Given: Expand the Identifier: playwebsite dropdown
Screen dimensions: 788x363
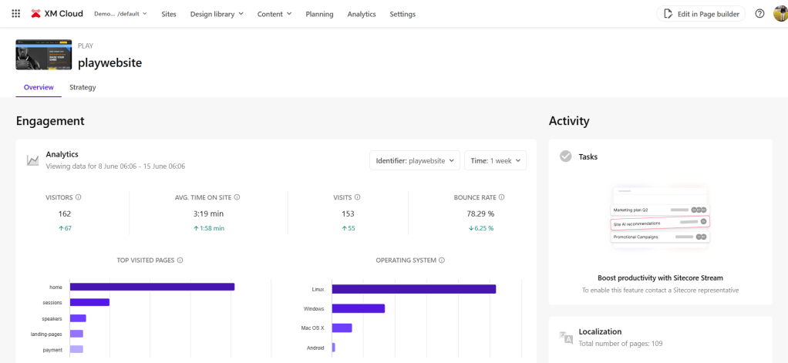Looking at the screenshot, I should coord(414,160).
